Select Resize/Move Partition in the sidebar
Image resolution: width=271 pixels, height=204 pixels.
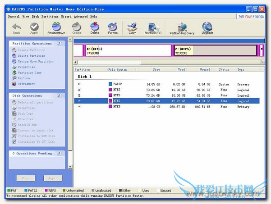35,61
